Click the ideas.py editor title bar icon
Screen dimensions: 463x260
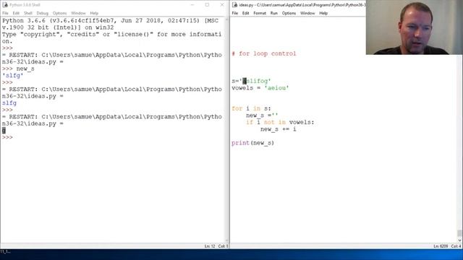point(234,5)
